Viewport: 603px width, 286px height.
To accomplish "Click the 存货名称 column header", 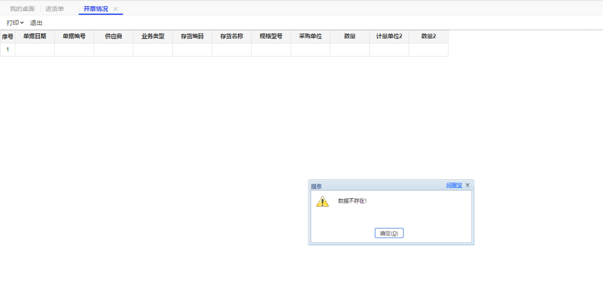I will 231,37.
